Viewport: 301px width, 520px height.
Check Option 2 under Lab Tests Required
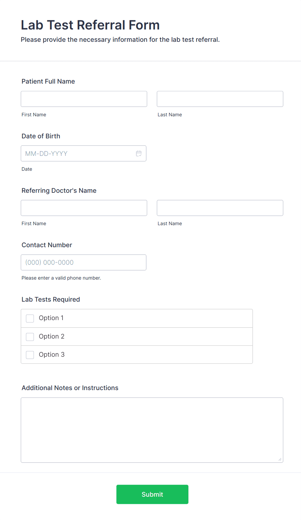pos(30,337)
